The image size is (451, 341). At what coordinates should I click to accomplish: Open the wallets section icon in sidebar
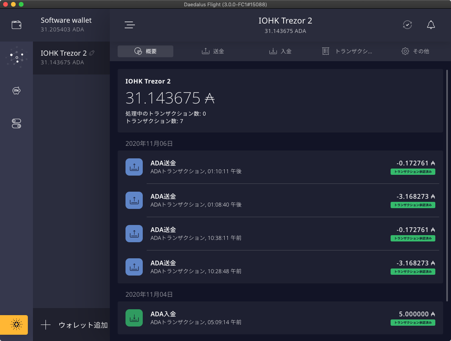(x=16, y=25)
